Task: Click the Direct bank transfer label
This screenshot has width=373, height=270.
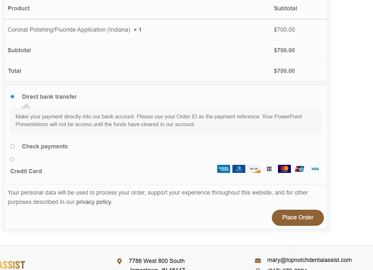Action: pos(49,97)
